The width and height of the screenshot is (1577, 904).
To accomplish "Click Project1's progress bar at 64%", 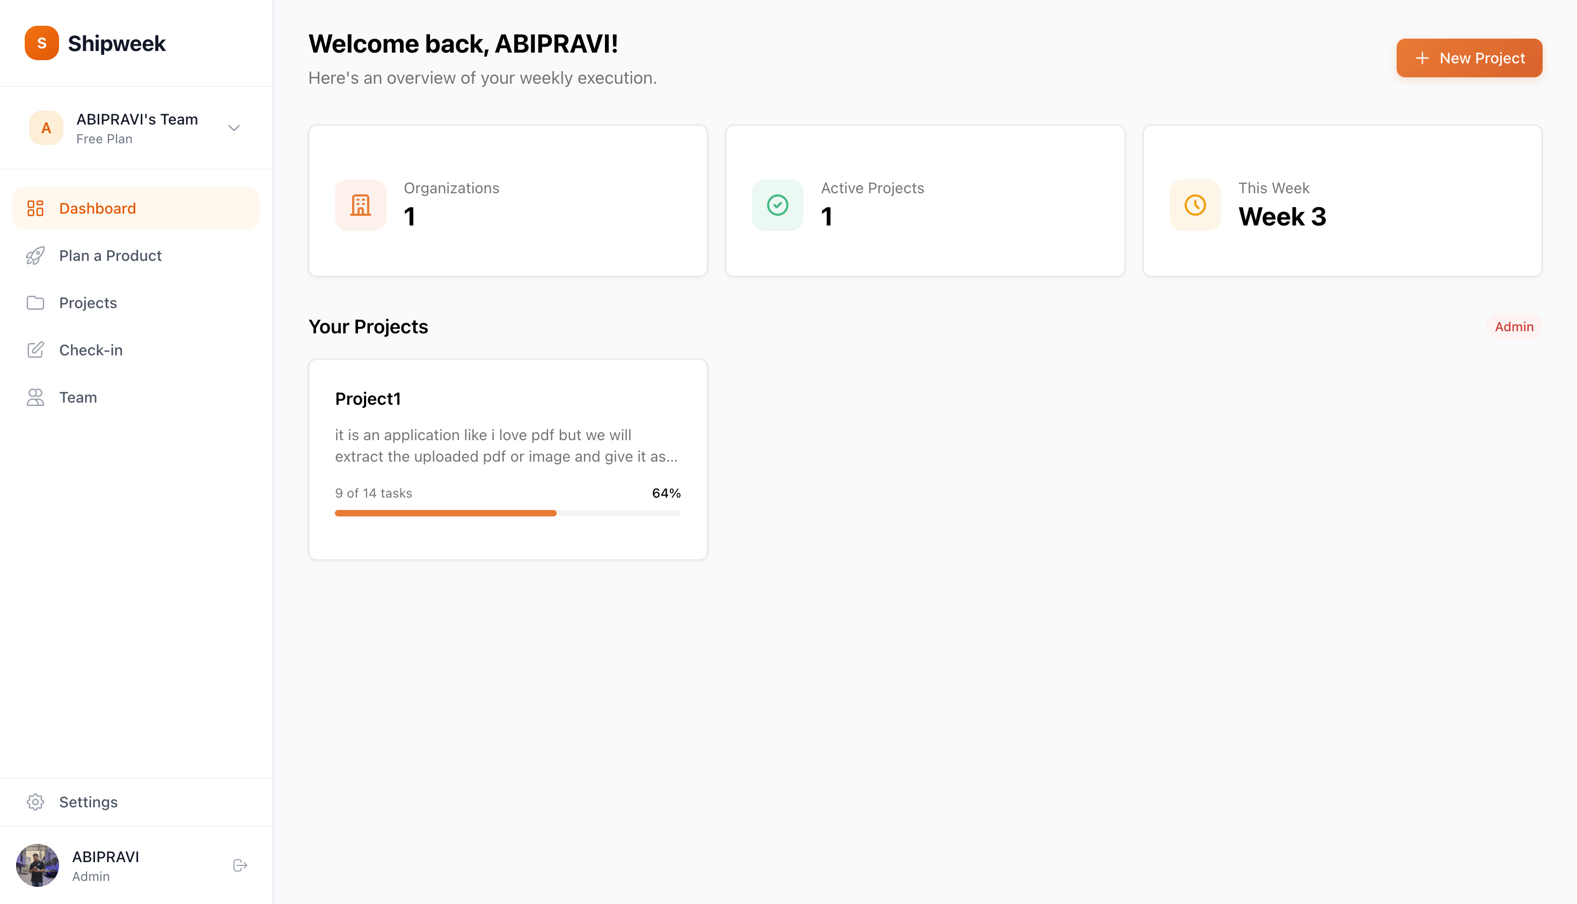I will (508, 513).
